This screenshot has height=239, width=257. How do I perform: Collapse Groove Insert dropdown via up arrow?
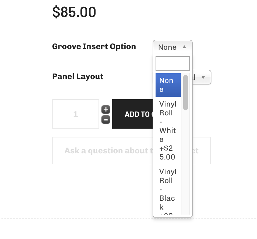point(184,47)
